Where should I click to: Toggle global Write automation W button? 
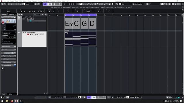pos(18,4)
